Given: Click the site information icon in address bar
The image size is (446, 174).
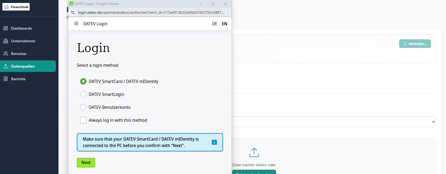Looking at the screenshot, I should click(73, 12).
